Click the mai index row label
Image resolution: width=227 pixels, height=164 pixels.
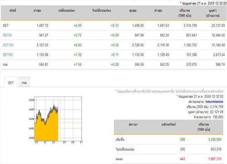[5, 65]
